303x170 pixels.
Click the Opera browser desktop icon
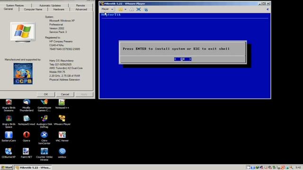(x=27, y=137)
